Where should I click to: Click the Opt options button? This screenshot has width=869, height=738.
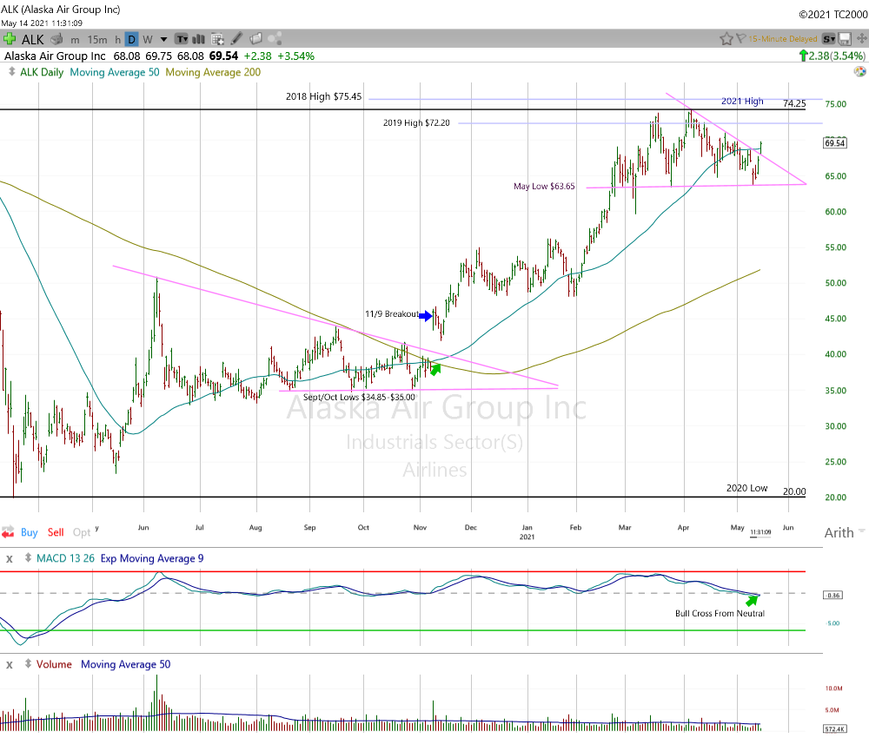coord(82,532)
